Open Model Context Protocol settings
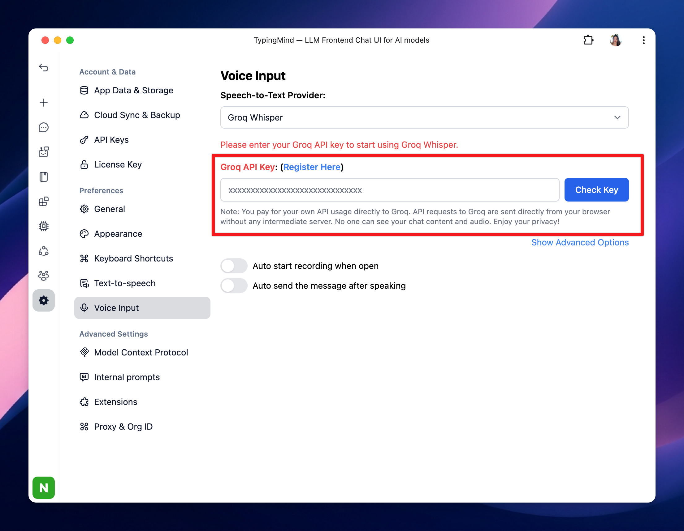The width and height of the screenshot is (684, 531). [142, 352]
